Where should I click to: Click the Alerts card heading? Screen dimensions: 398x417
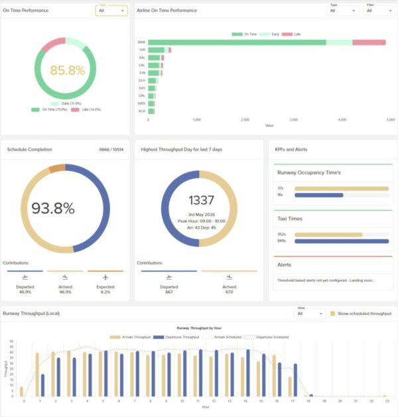click(x=284, y=265)
